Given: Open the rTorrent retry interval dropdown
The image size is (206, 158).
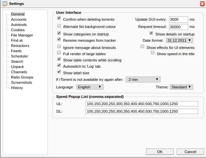Looking at the screenshot, I should click(143, 79).
